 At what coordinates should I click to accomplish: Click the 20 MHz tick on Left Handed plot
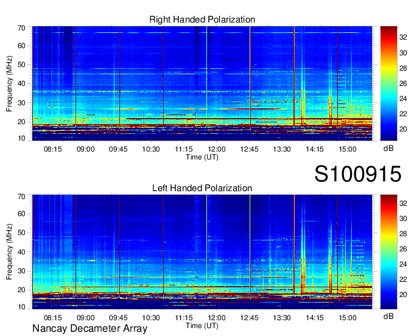[21, 290]
